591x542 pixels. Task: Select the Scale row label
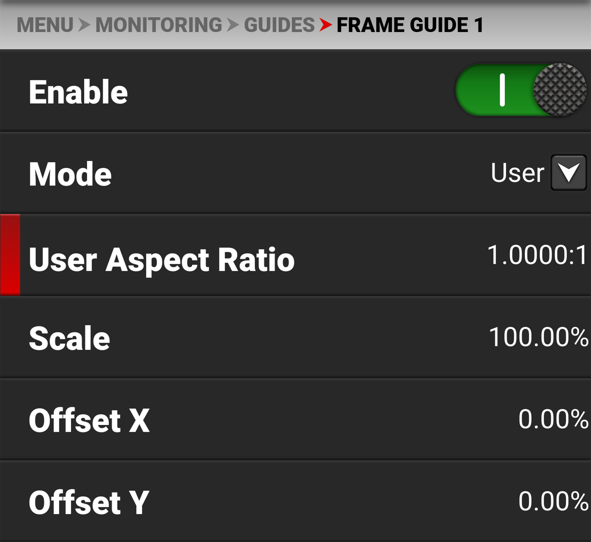tap(69, 339)
